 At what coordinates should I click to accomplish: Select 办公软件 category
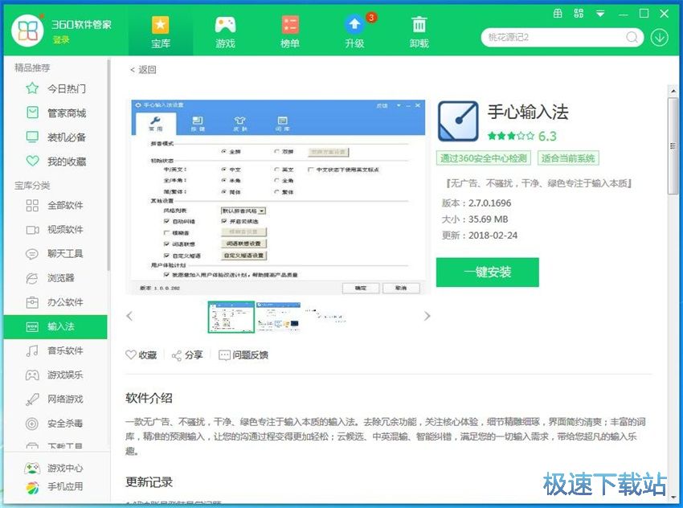(x=55, y=302)
